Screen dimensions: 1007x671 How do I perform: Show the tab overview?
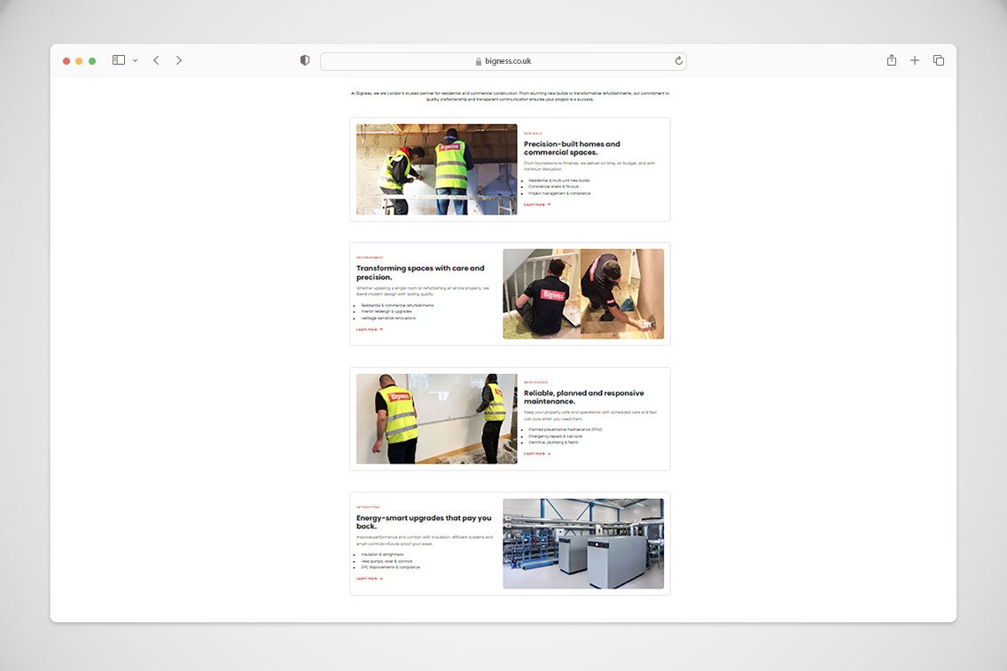click(939, 60)
